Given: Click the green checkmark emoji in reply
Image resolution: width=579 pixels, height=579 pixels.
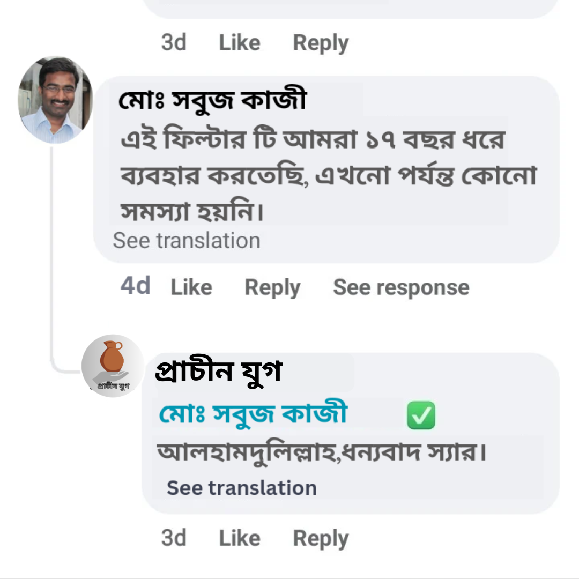Looking at the screenshot, I should click(421, 415).
